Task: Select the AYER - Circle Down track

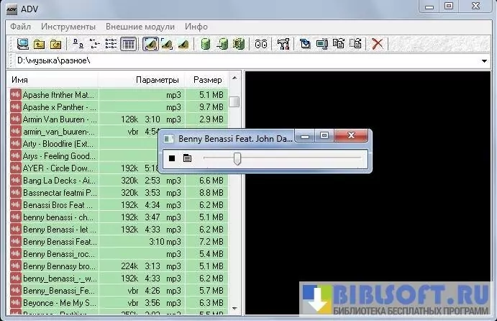Action: click(x=59, y=168)
